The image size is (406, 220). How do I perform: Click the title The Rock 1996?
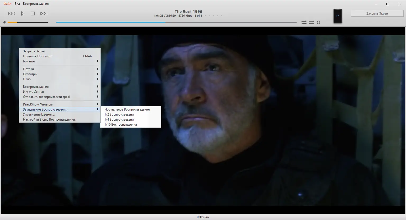coord(188,11)
